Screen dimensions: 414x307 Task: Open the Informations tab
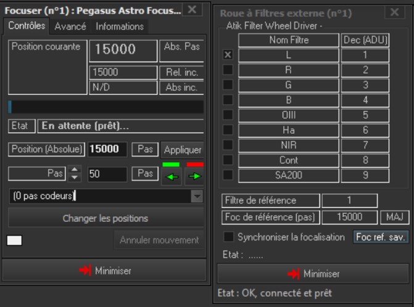[x=120, y=26]
